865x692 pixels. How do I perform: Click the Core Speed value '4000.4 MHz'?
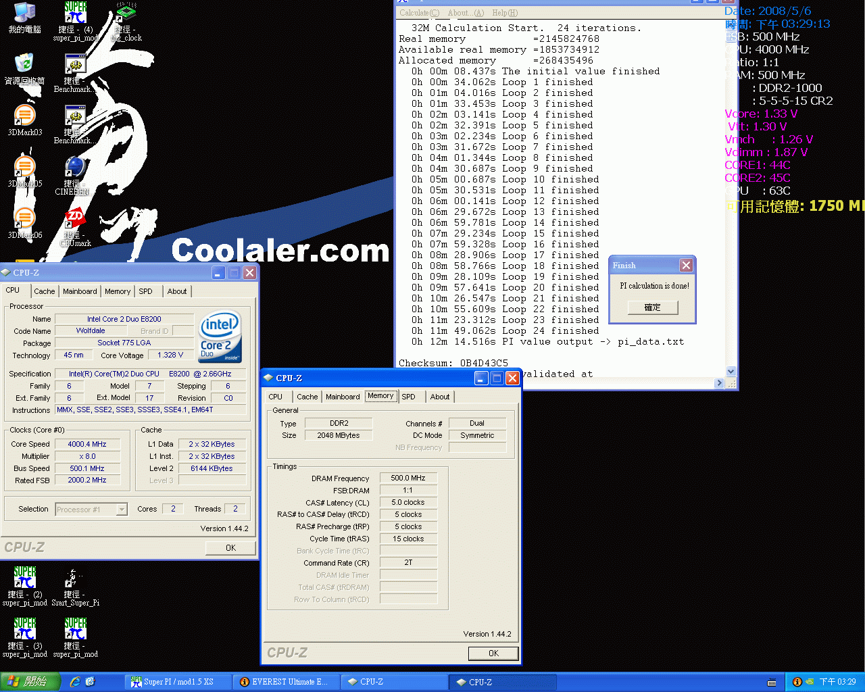click(x=87, y=444)
